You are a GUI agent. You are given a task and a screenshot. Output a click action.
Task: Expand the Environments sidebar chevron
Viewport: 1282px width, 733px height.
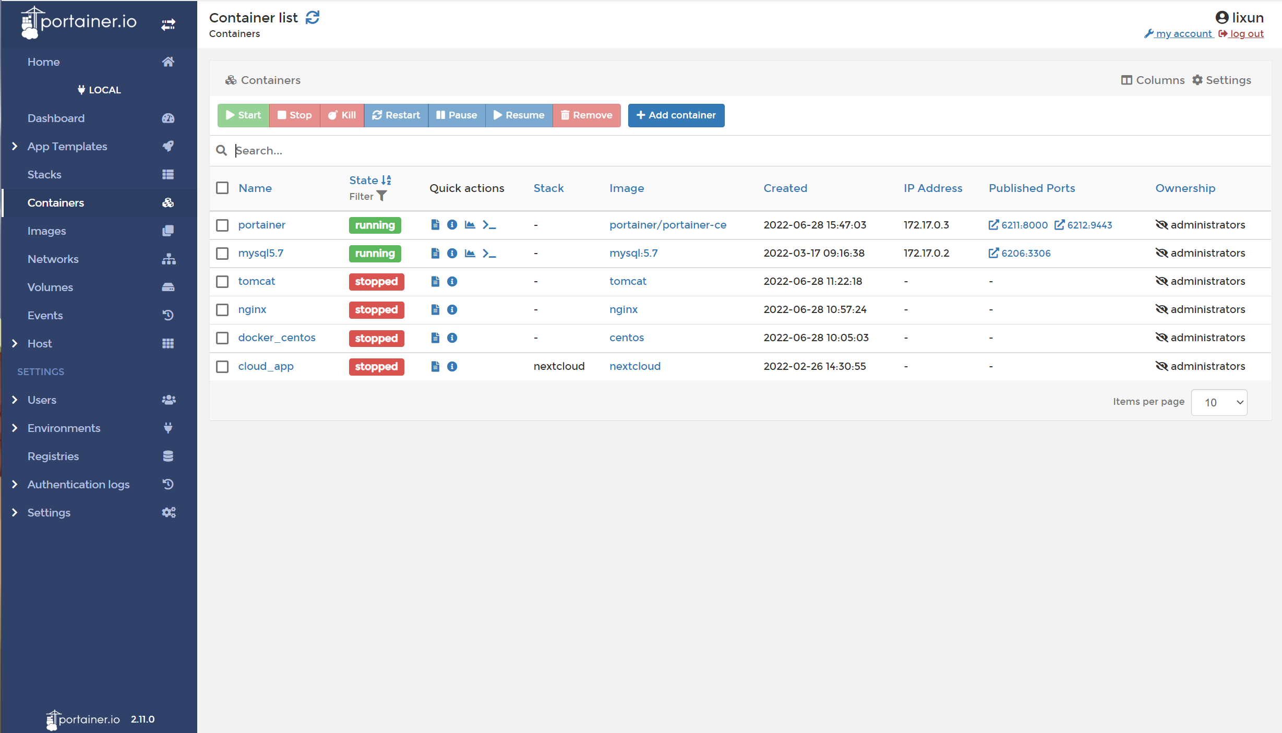tap(15, 428)
